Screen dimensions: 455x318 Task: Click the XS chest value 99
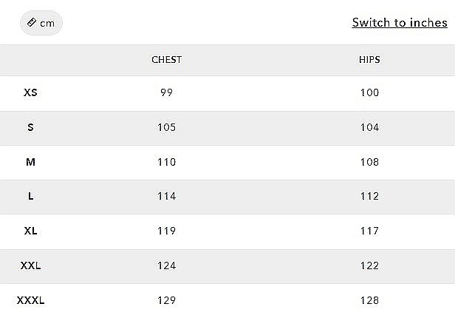click(166, 93)
